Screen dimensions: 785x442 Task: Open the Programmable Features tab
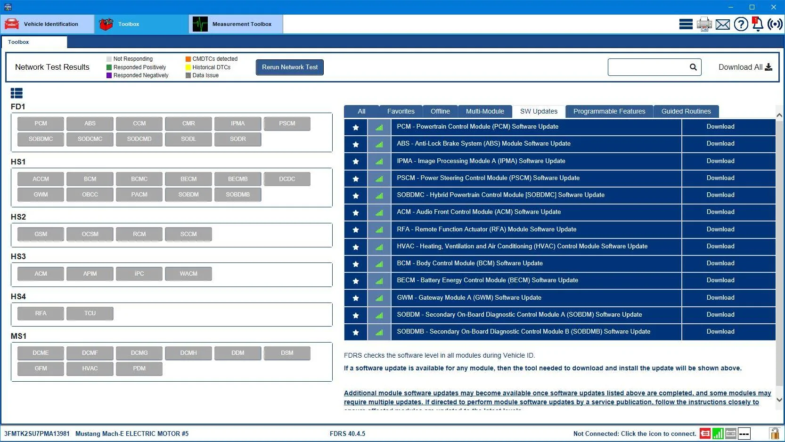[x=609, y=111]
